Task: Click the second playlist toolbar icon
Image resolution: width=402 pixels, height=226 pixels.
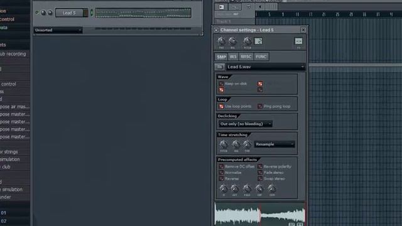Action: click(234, 7)
